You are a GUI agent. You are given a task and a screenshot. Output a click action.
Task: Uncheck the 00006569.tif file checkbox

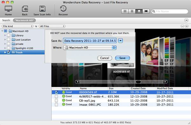coord(56,92)
